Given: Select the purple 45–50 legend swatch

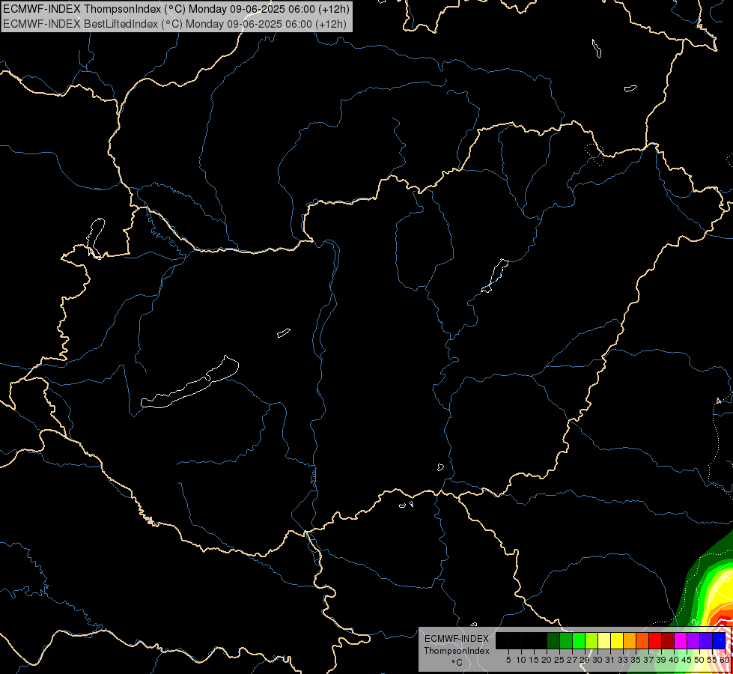Looking at the screenshot, I should [693, 641].
